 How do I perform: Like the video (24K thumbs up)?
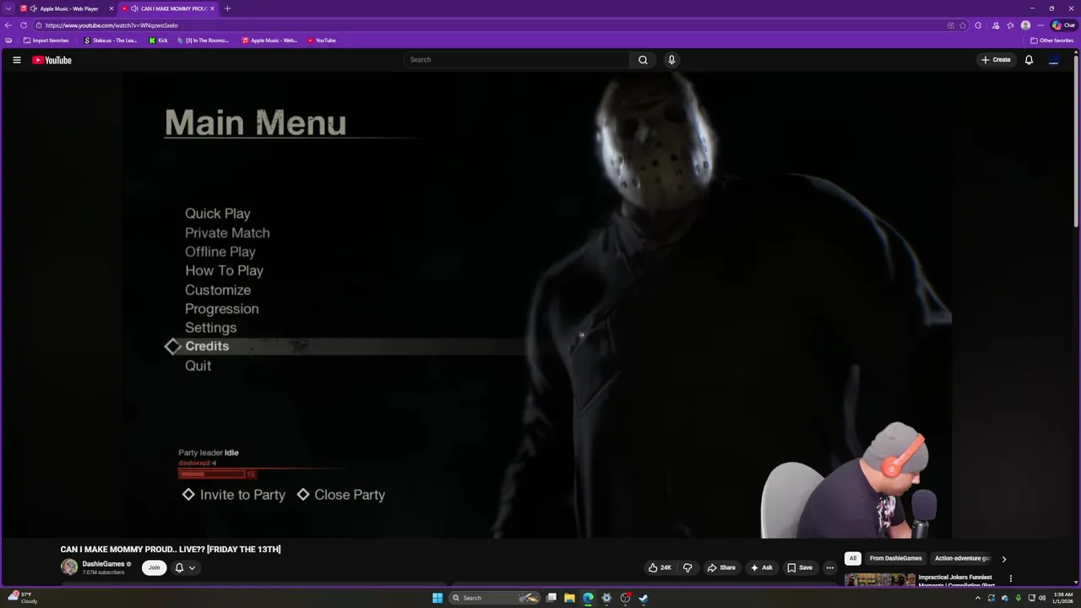660,567
